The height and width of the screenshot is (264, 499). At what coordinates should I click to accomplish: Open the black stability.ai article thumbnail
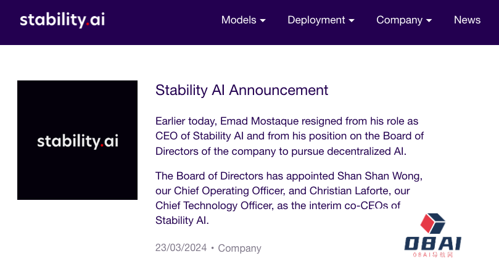click(77, 140)
